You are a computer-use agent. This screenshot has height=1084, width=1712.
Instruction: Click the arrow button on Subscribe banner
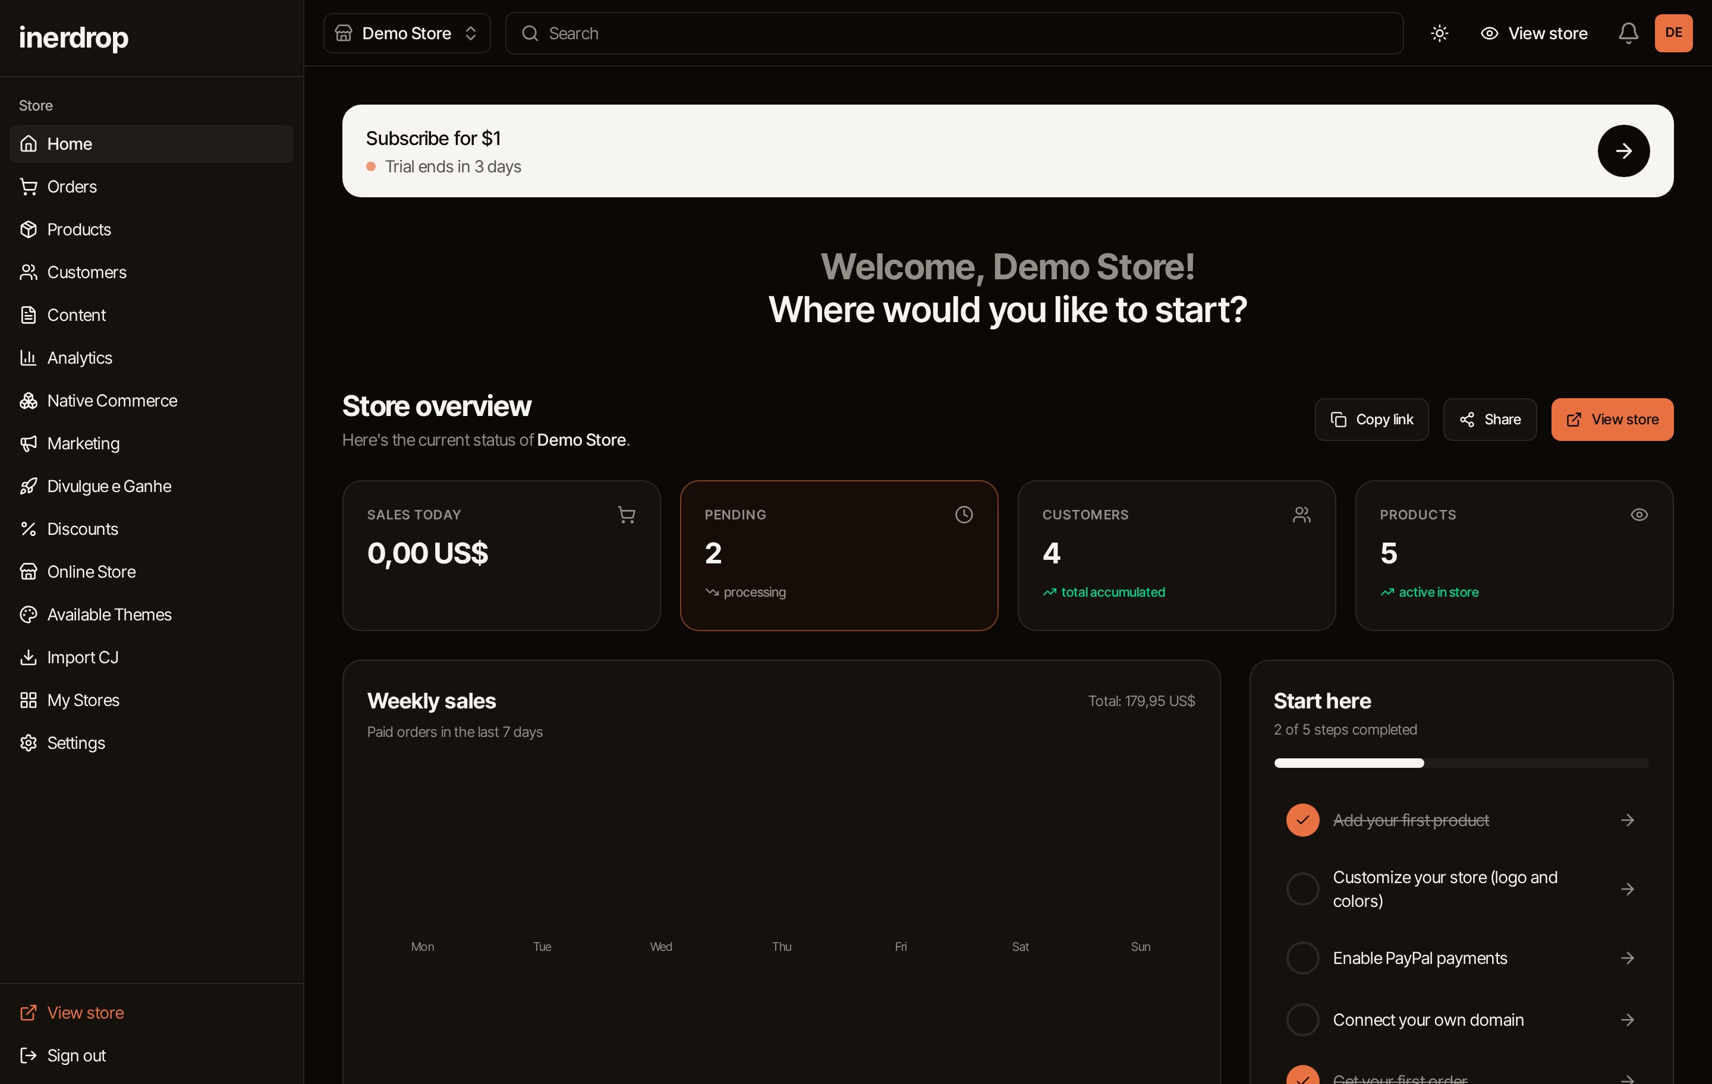click(1623, 151)
